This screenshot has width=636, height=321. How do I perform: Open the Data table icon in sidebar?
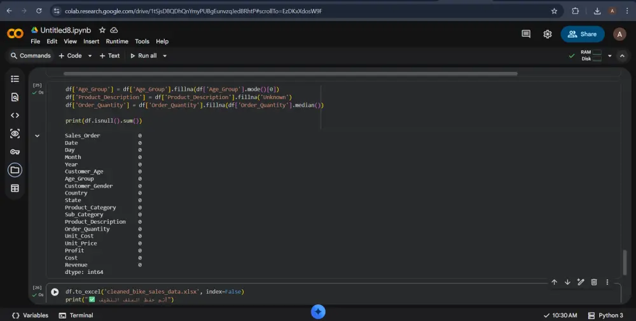[15, 188]
